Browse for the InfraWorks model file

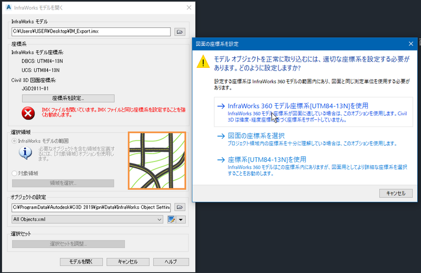pyautogui.click(x=179, y=32)
